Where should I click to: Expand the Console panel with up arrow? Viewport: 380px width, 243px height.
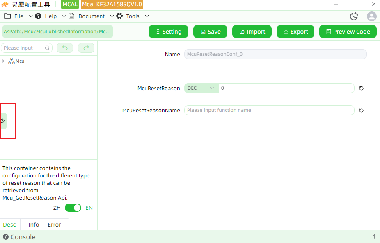(374, 237)
